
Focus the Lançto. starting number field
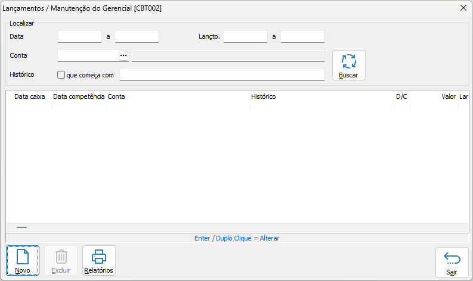[x=245, y=37]
